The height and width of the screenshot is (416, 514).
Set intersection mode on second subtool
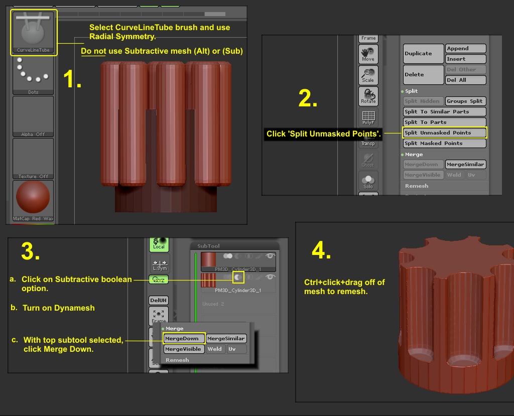point(249,278)
